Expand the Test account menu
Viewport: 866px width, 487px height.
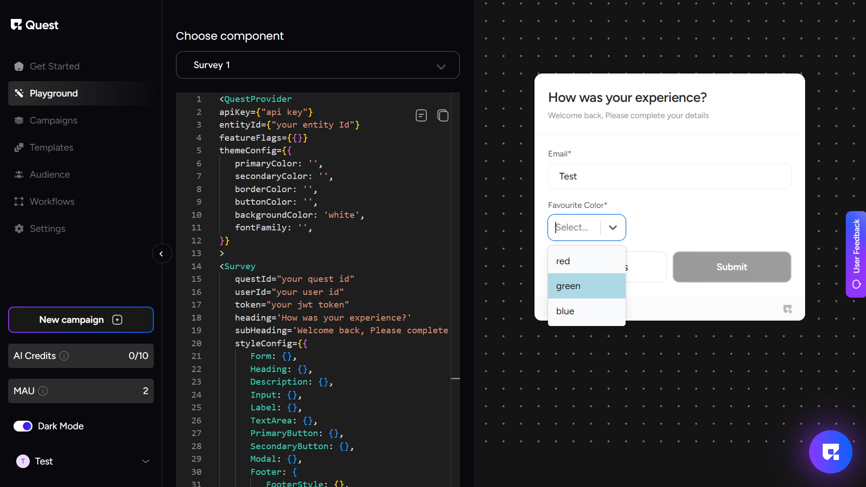[145, 461]
